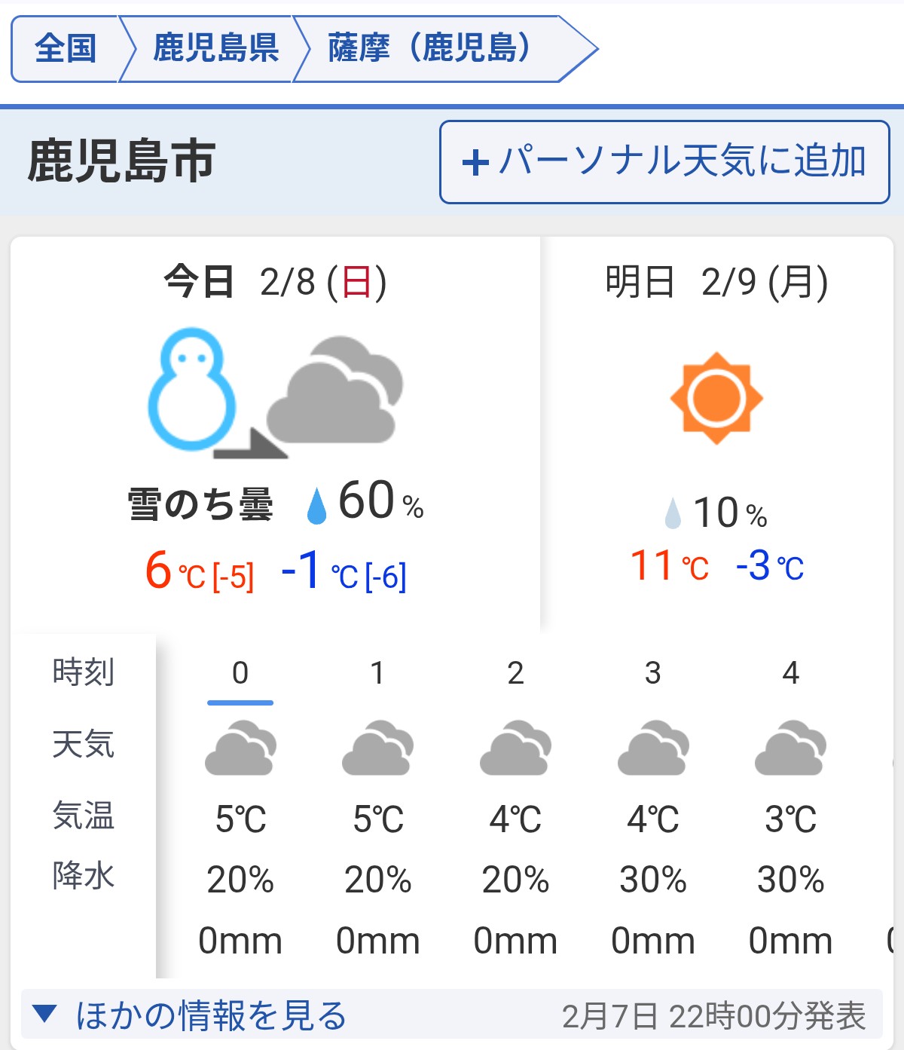Select the hour 0 column header
Screen dimensions: 904x1050
(x=240, y=673)
